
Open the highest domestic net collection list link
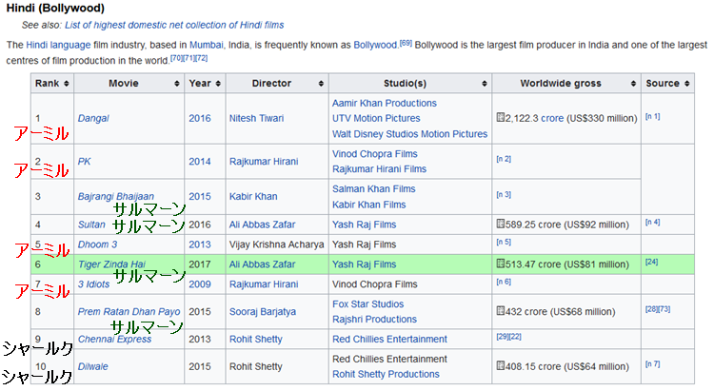coord(174,25)
